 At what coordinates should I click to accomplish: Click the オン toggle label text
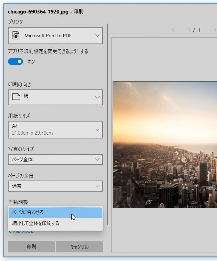31,62
